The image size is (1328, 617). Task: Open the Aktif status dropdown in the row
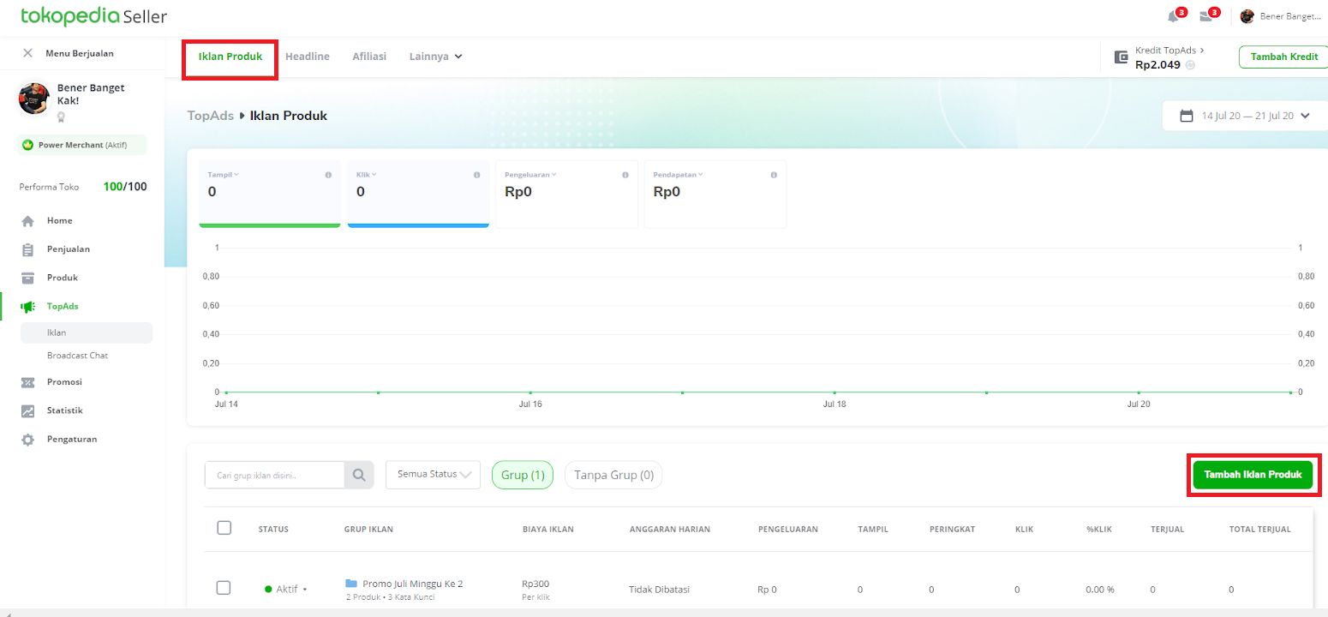click(x=286, y=590)
